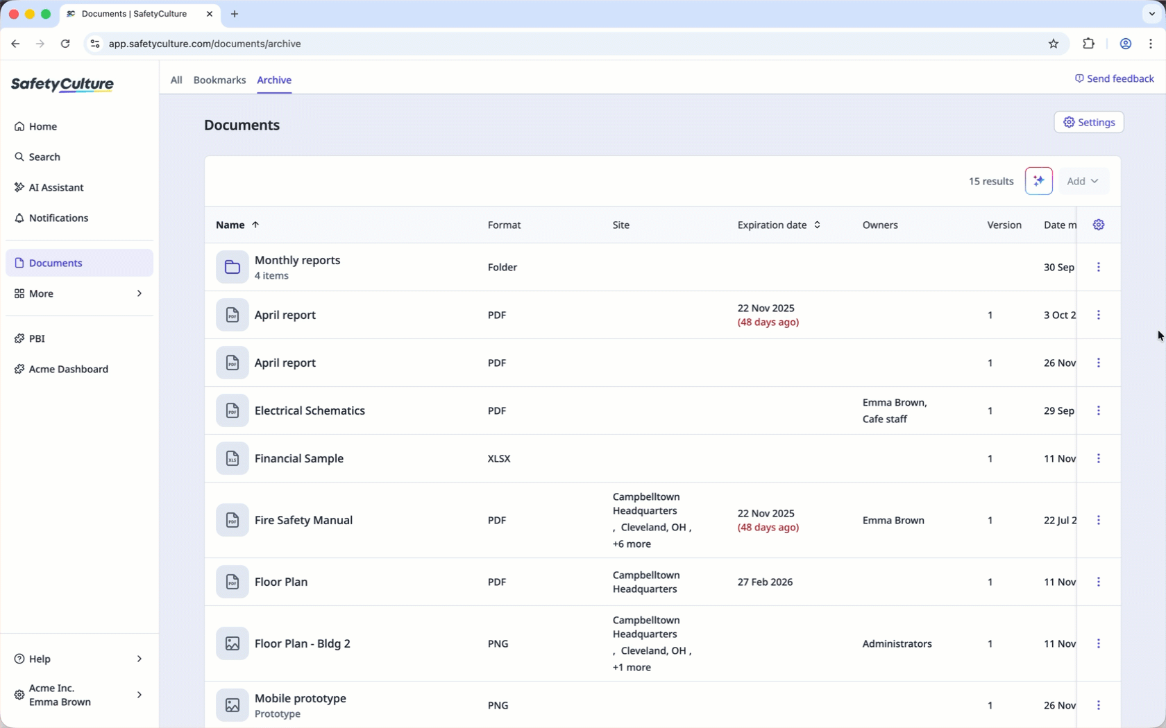Open a new browser tab
Viewport: 1166px width, 728px height.
235,14
